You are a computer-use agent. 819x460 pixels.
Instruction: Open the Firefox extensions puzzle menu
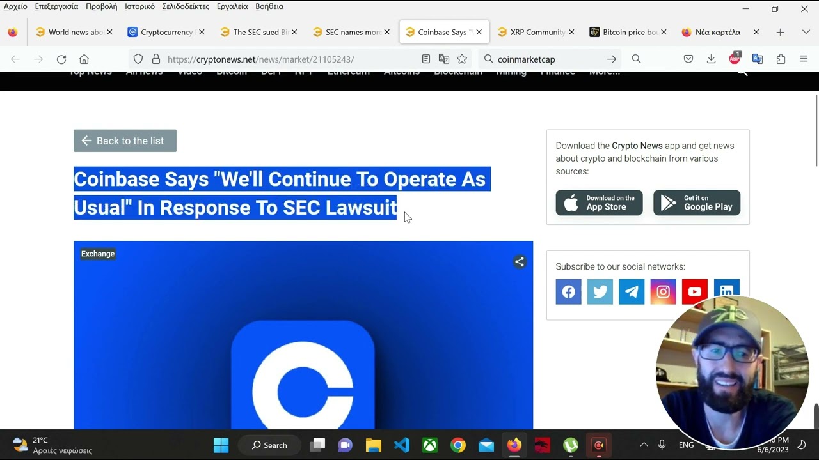(781, 59)
